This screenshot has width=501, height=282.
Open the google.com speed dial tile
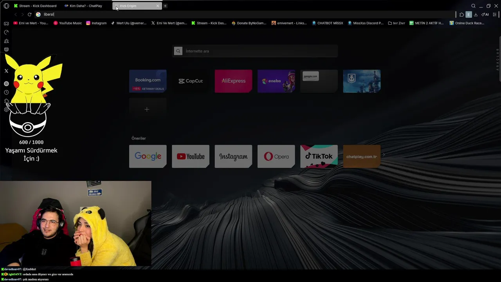(x=319, y=81)
